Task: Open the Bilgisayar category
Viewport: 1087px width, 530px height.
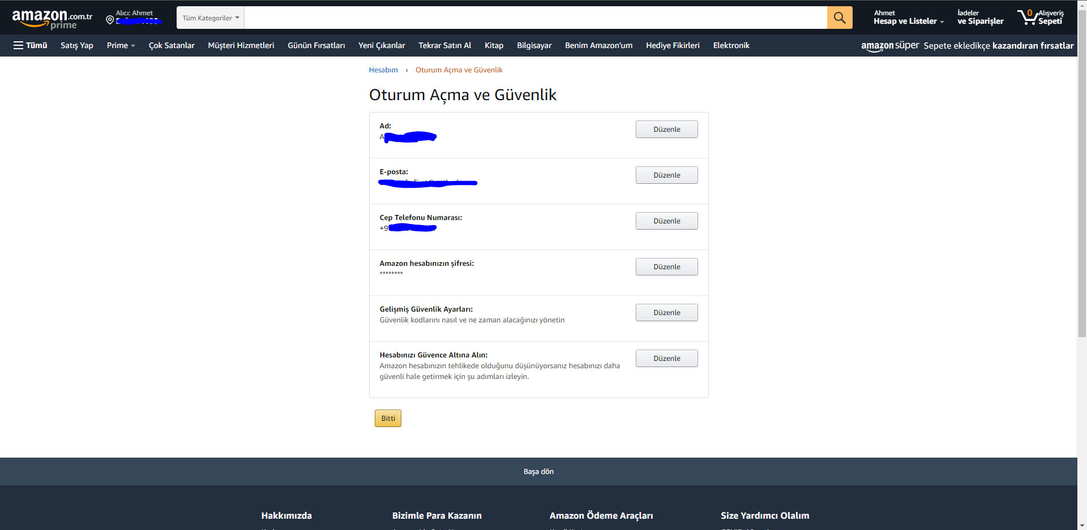Action: pyautogui.click(x=534, y=45)
